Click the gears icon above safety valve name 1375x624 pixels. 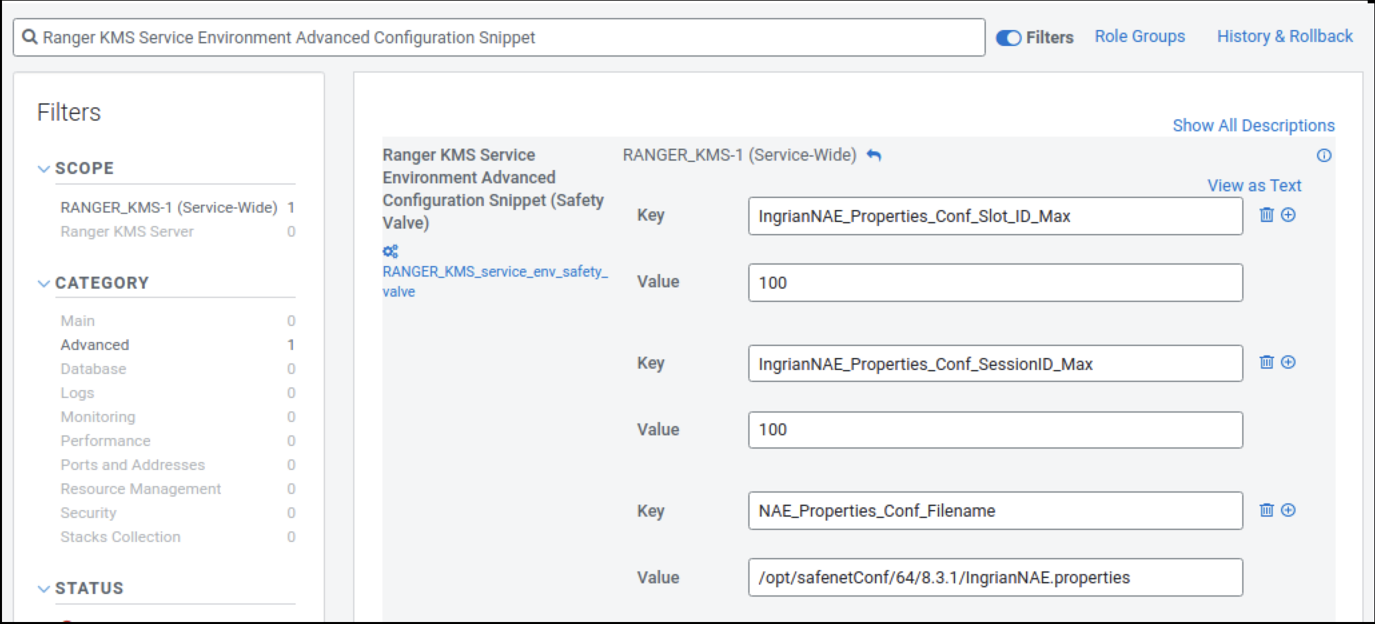tap(390, 251)
